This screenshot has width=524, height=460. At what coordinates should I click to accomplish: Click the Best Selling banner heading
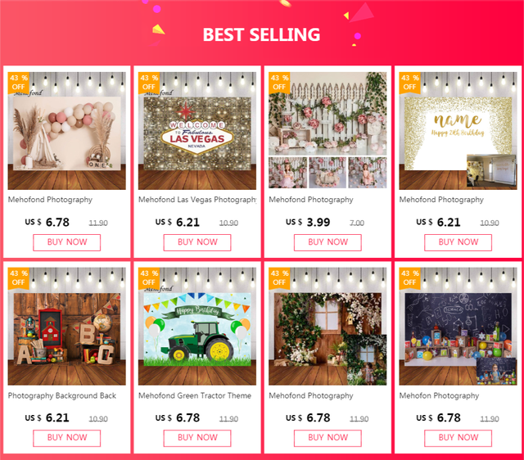(261, 34)
